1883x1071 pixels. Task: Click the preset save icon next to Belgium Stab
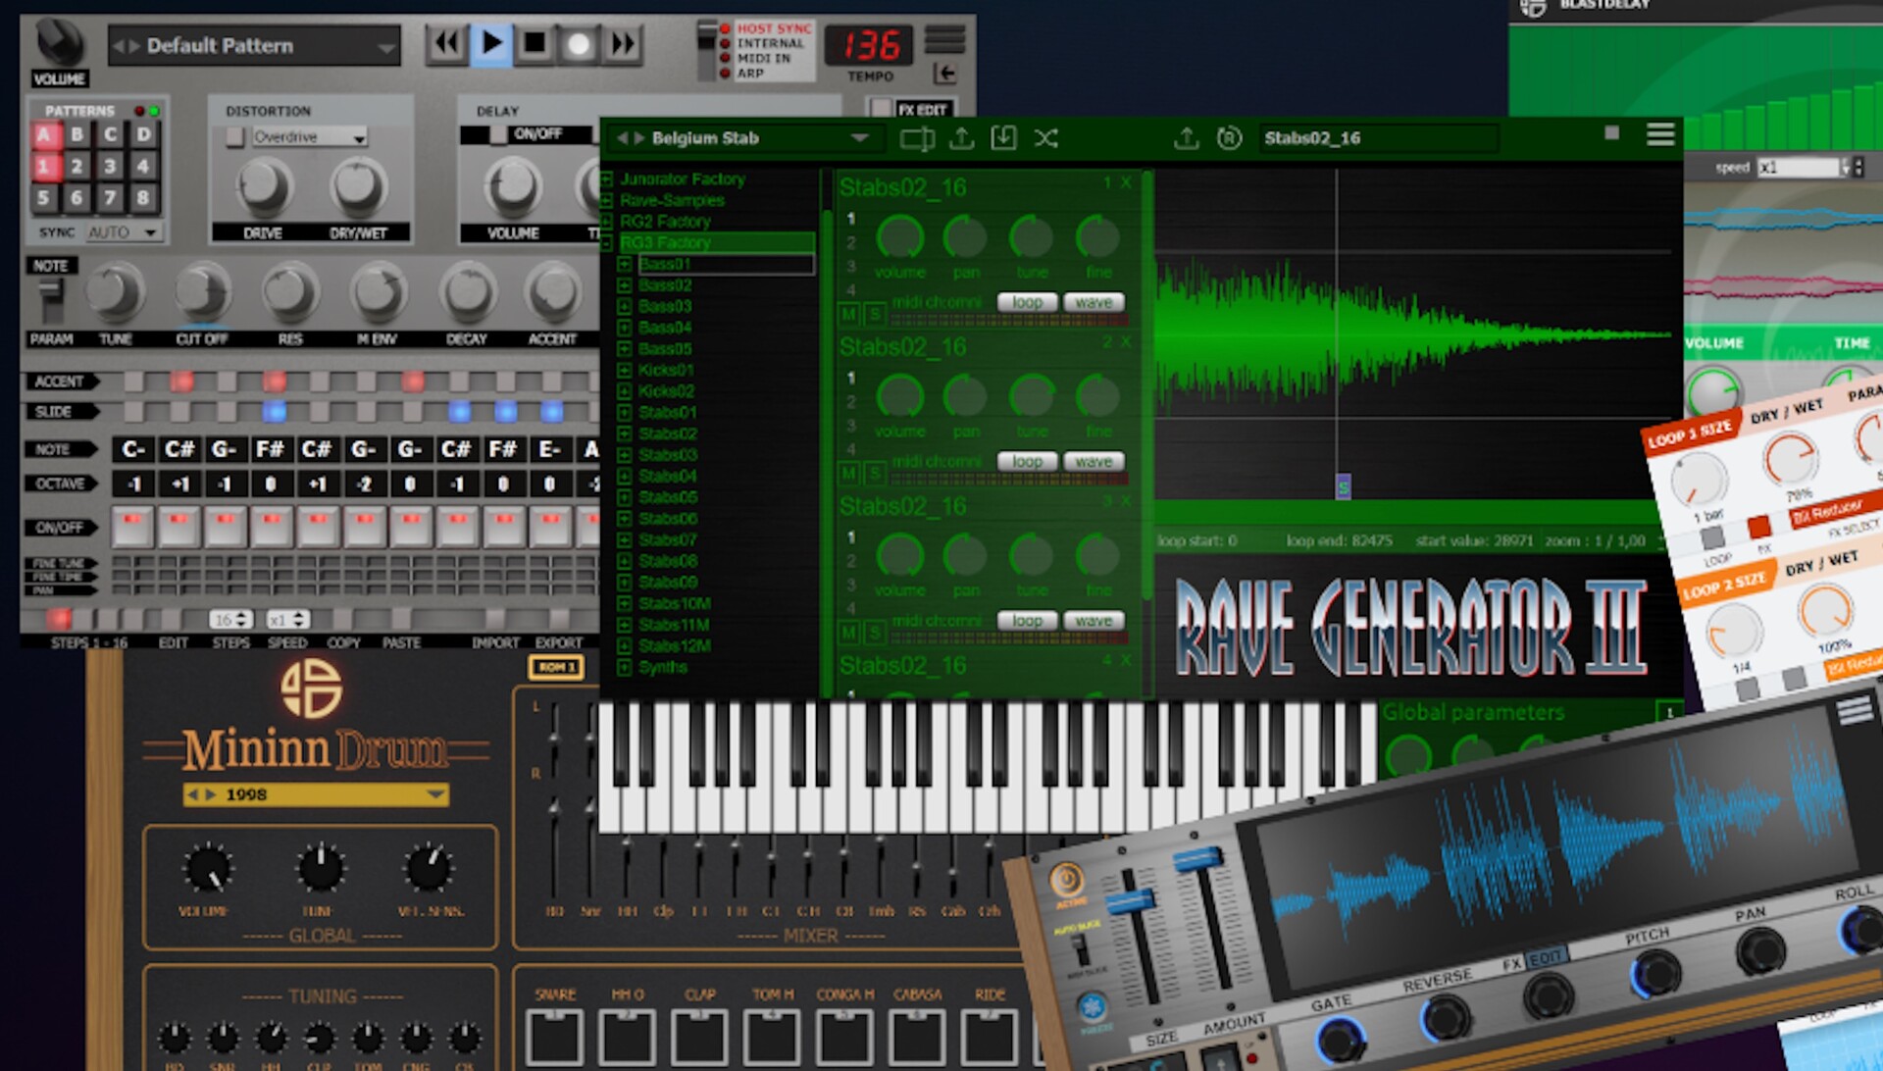1002,138
